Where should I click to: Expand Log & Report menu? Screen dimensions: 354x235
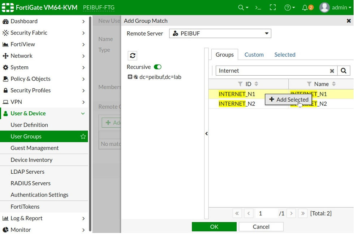44,218
